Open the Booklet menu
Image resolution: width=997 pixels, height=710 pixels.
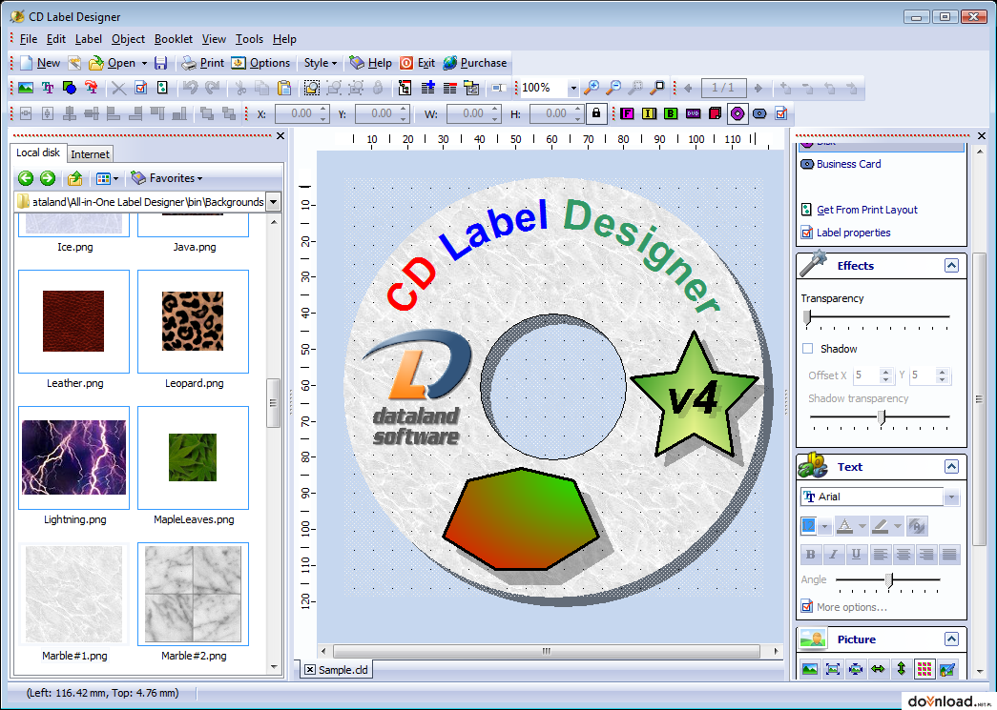(173, 39)
